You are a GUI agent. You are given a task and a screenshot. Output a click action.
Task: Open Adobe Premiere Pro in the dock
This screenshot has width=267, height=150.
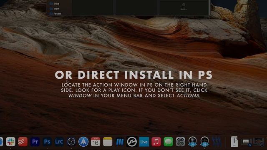tap(35, 142)
